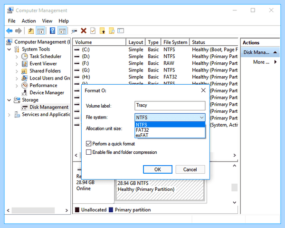This screenshot has width=285, height=228.
Task: Sort by the File System column header
Action: click(x=175, y=42)
